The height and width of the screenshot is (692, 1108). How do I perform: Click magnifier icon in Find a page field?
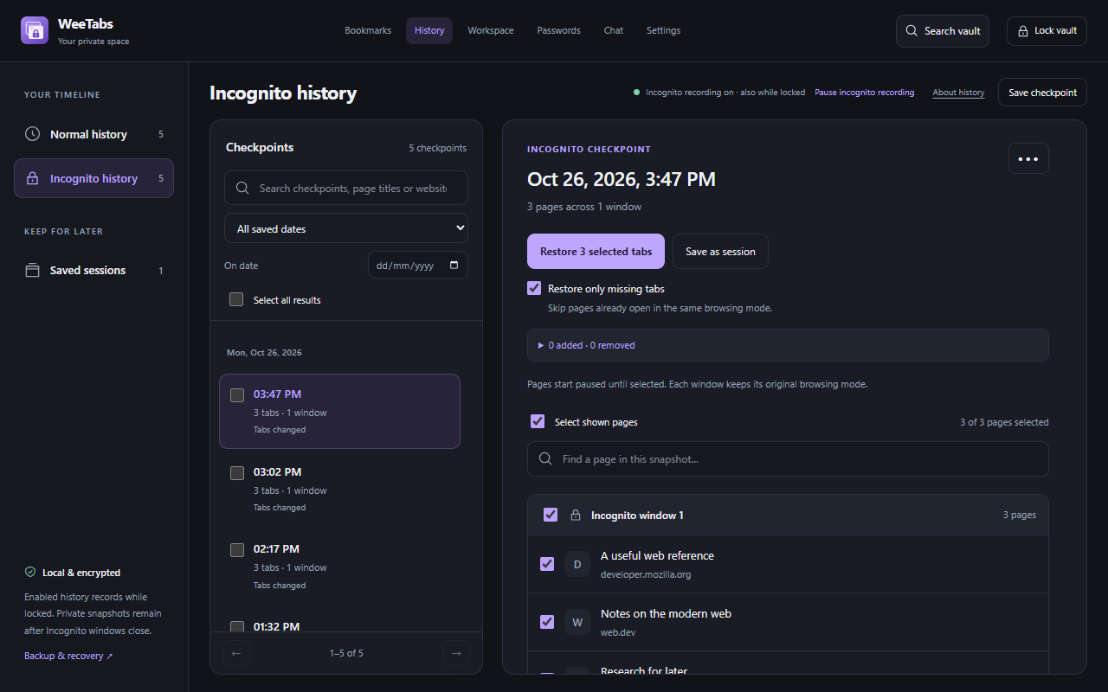[545, 458]
